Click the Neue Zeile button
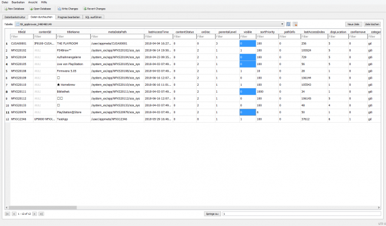The height and width of the screenshot is (226, 386). coord(354,24)
